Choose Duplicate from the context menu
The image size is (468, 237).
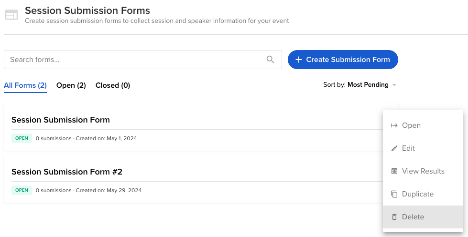[423, 194]
